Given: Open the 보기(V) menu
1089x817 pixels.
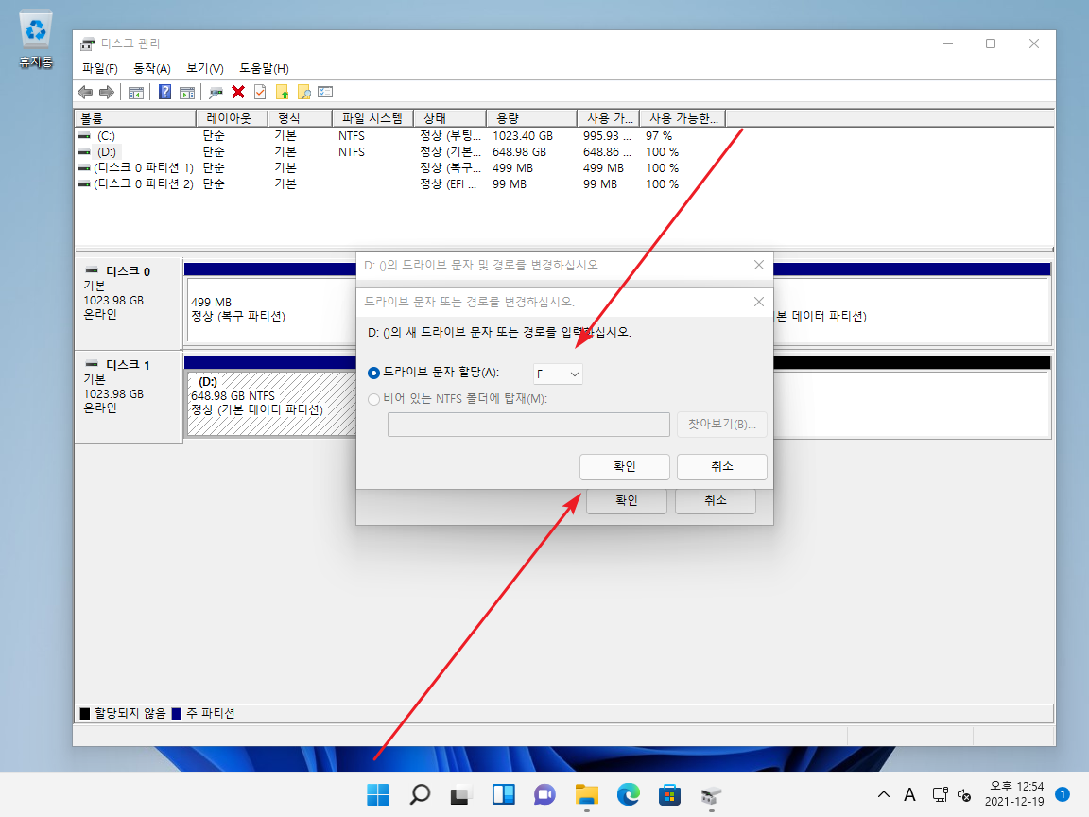Looking at the screenshot, I should 205,68.
